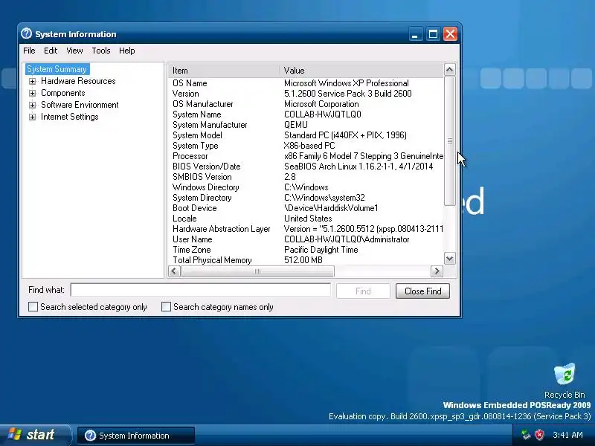The image size is (595, 446).
Task: Click the taskbar clock showing 3:41 AM
Action: pos(567,435)
